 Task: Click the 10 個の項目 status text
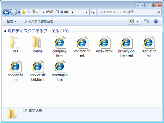pos(33,110)
